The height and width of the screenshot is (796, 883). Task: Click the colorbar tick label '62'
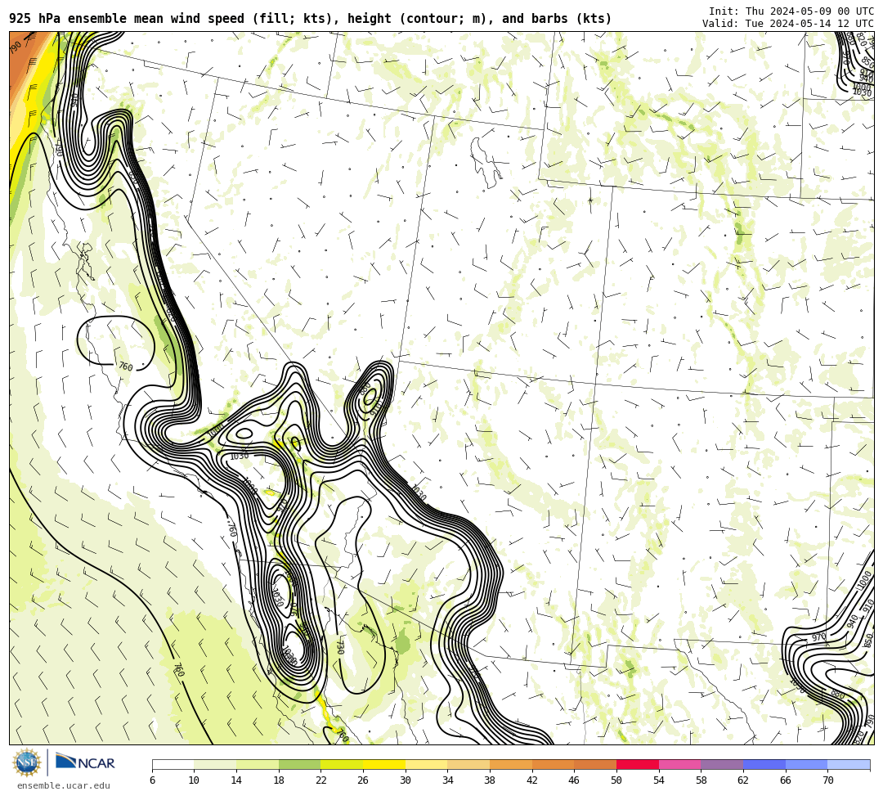pyautogui.click(x=743, y=780)
